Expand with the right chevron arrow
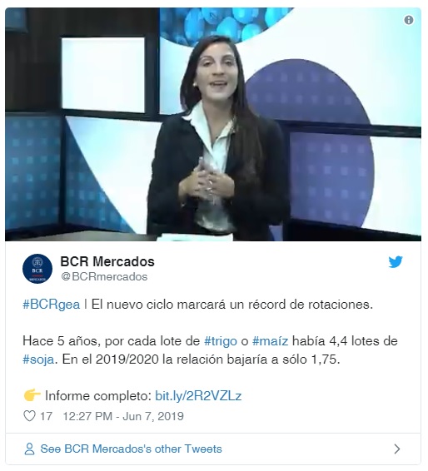Screen dimensions: 428x471 397,449
